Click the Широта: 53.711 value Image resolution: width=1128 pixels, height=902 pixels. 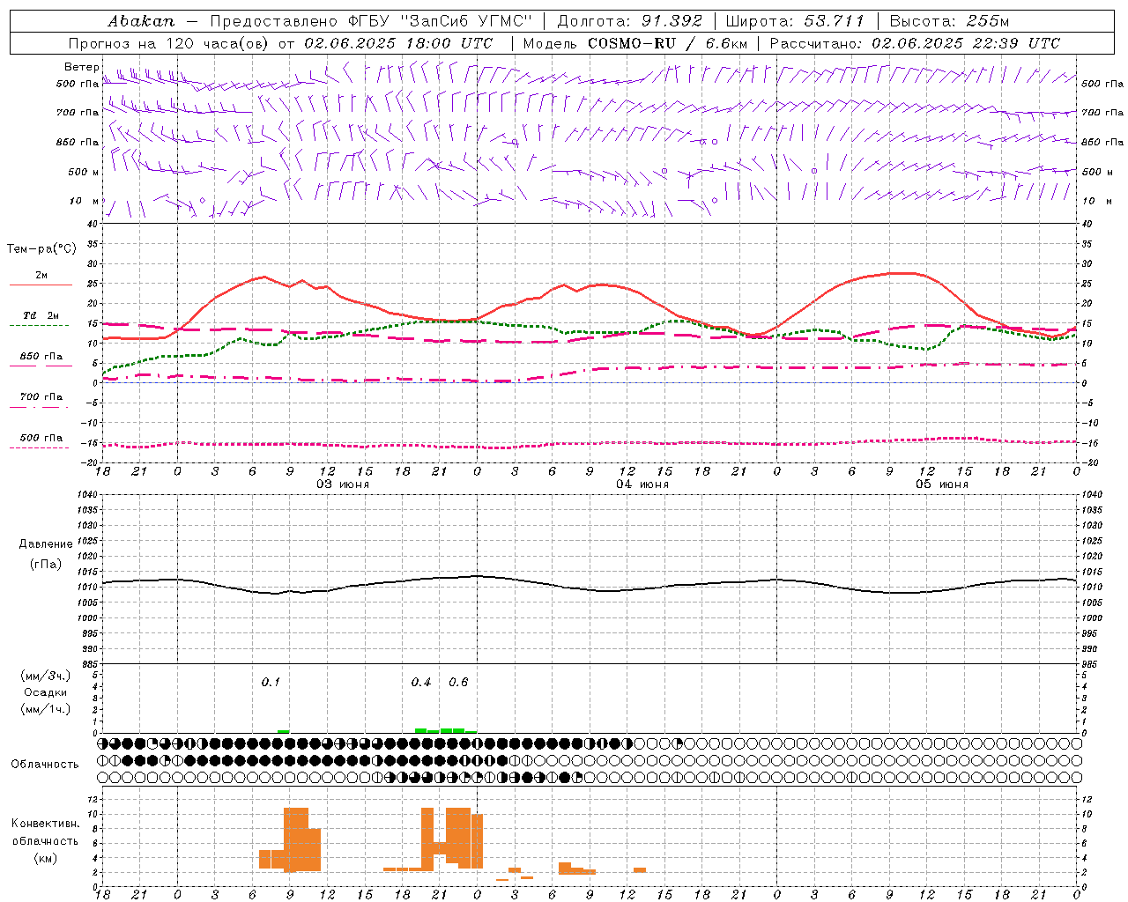point(795,20)
